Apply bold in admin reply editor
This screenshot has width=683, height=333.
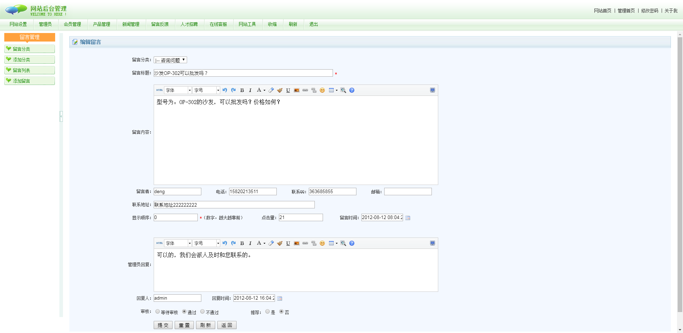[x=242, y=243]
